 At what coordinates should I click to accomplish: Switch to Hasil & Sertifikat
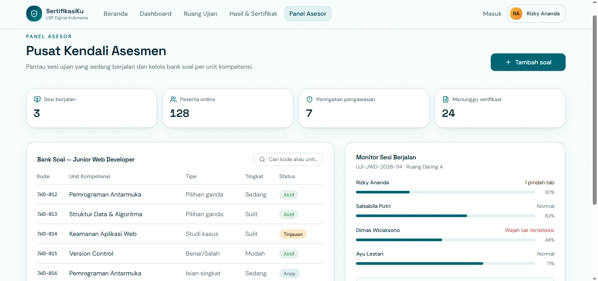pos(253,14)
